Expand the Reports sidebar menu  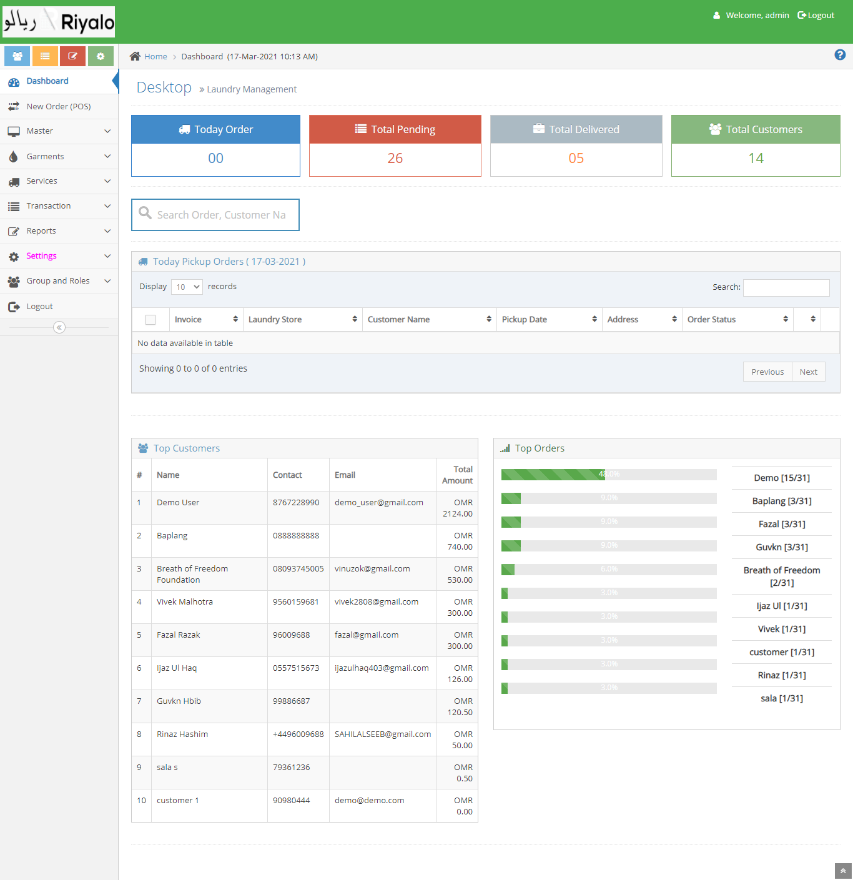click(x=59, y=231)
